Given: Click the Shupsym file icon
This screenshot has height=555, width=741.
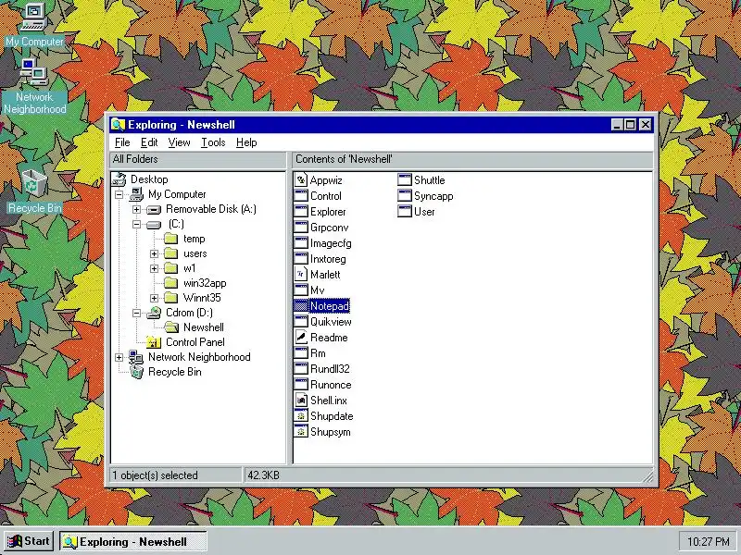Looking at the screenshot, I should (300, 431).
